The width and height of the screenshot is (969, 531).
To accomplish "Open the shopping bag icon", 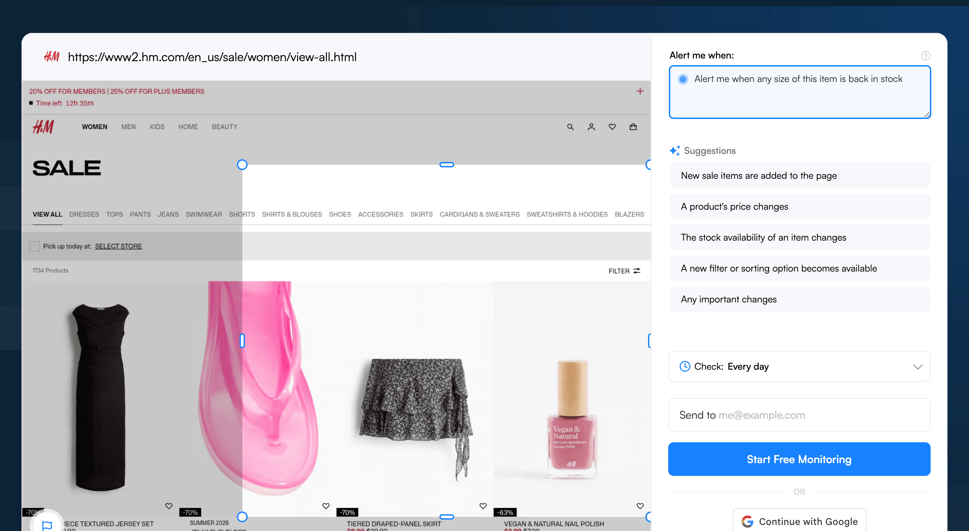I will click(x=633, y=127).
